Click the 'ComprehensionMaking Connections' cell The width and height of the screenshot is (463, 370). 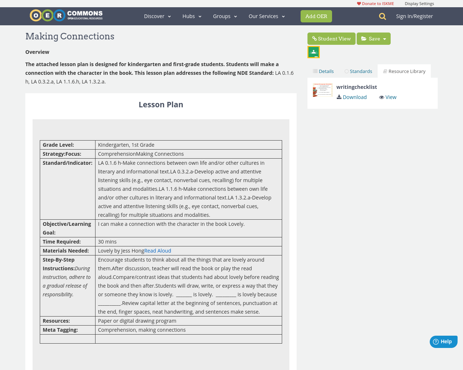point(188,154)
